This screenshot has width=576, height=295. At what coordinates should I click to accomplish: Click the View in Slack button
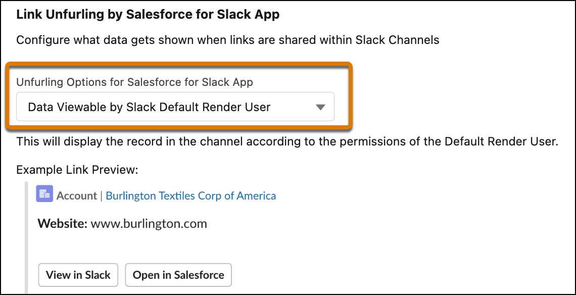point(78,275)
